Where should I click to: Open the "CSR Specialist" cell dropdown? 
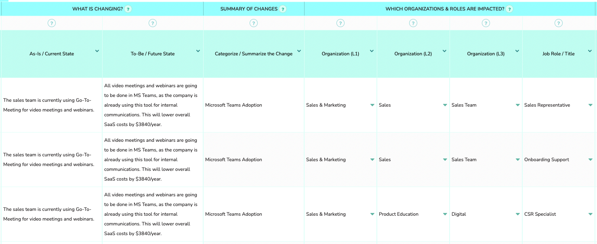pos(590,214)
